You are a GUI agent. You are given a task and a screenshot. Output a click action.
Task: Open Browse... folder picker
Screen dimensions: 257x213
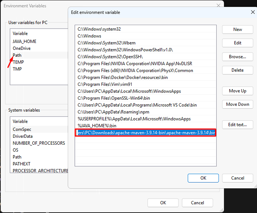pyautogui.click(x=237, y=57)
